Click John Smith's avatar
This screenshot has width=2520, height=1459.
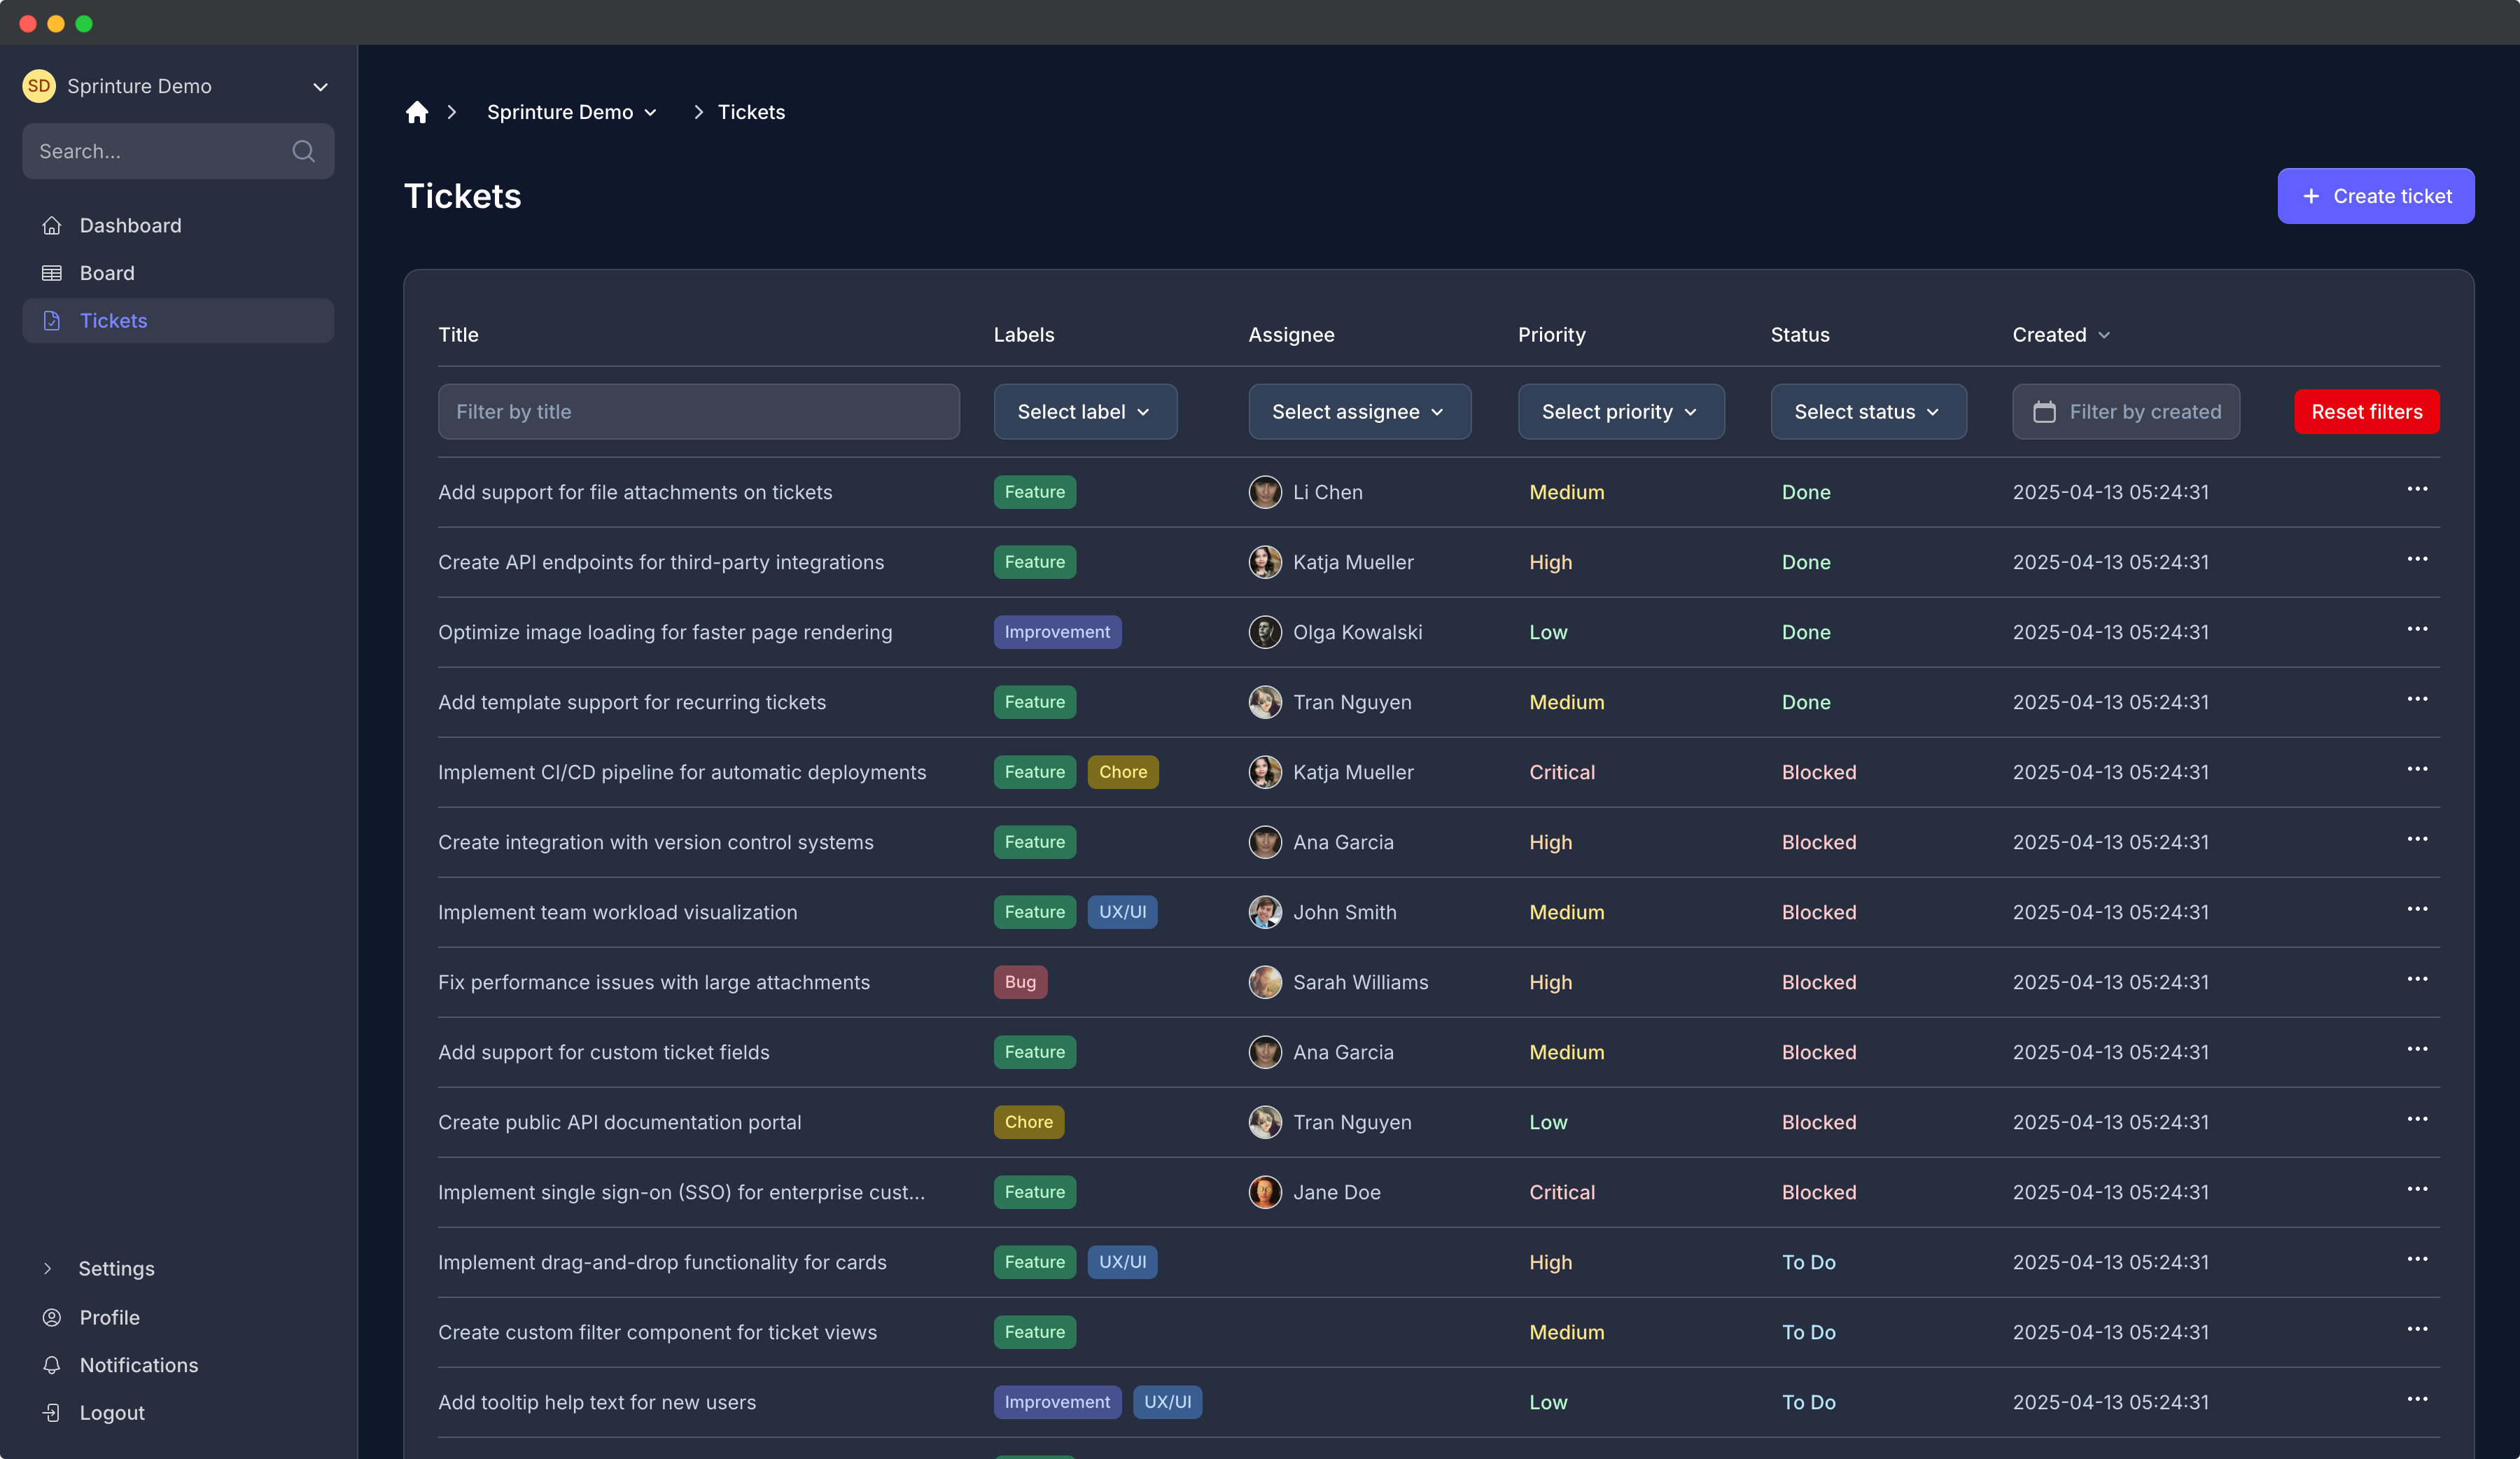click(x=1265, y=912)
